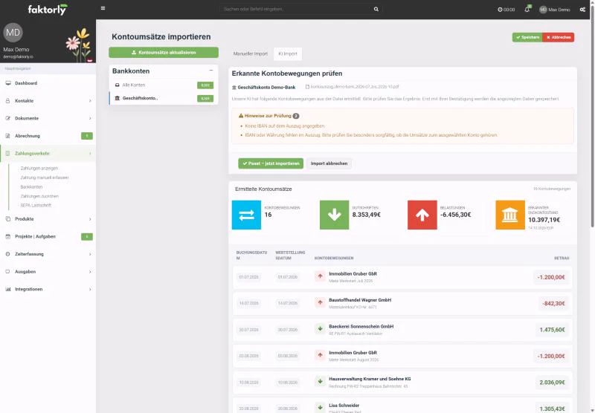
Task: Expand the Kontakte sidebar menu
Action: point(48,101)
